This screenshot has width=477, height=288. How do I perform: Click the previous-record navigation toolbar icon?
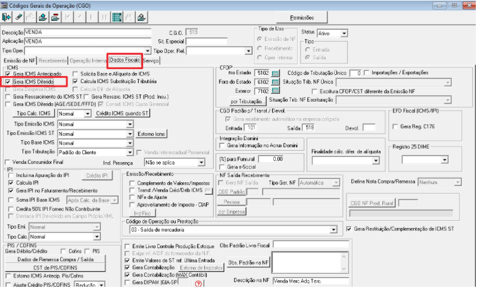coord(80,17)
